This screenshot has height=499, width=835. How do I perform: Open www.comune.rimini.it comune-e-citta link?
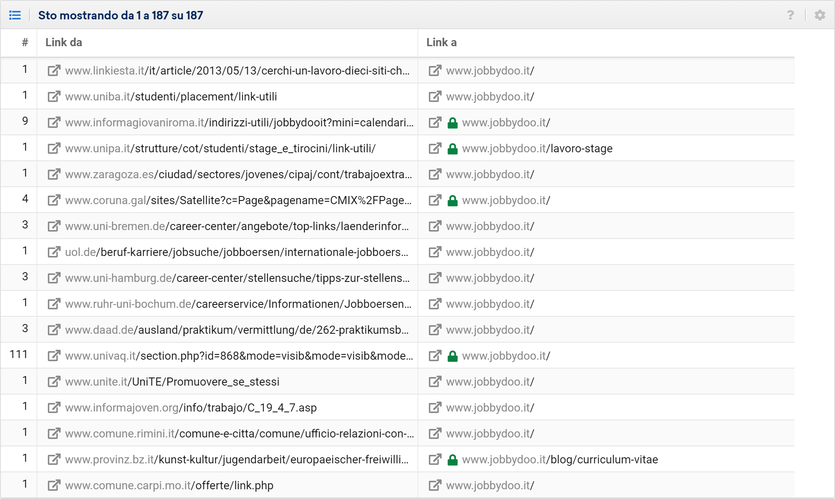tap(240, 434)
